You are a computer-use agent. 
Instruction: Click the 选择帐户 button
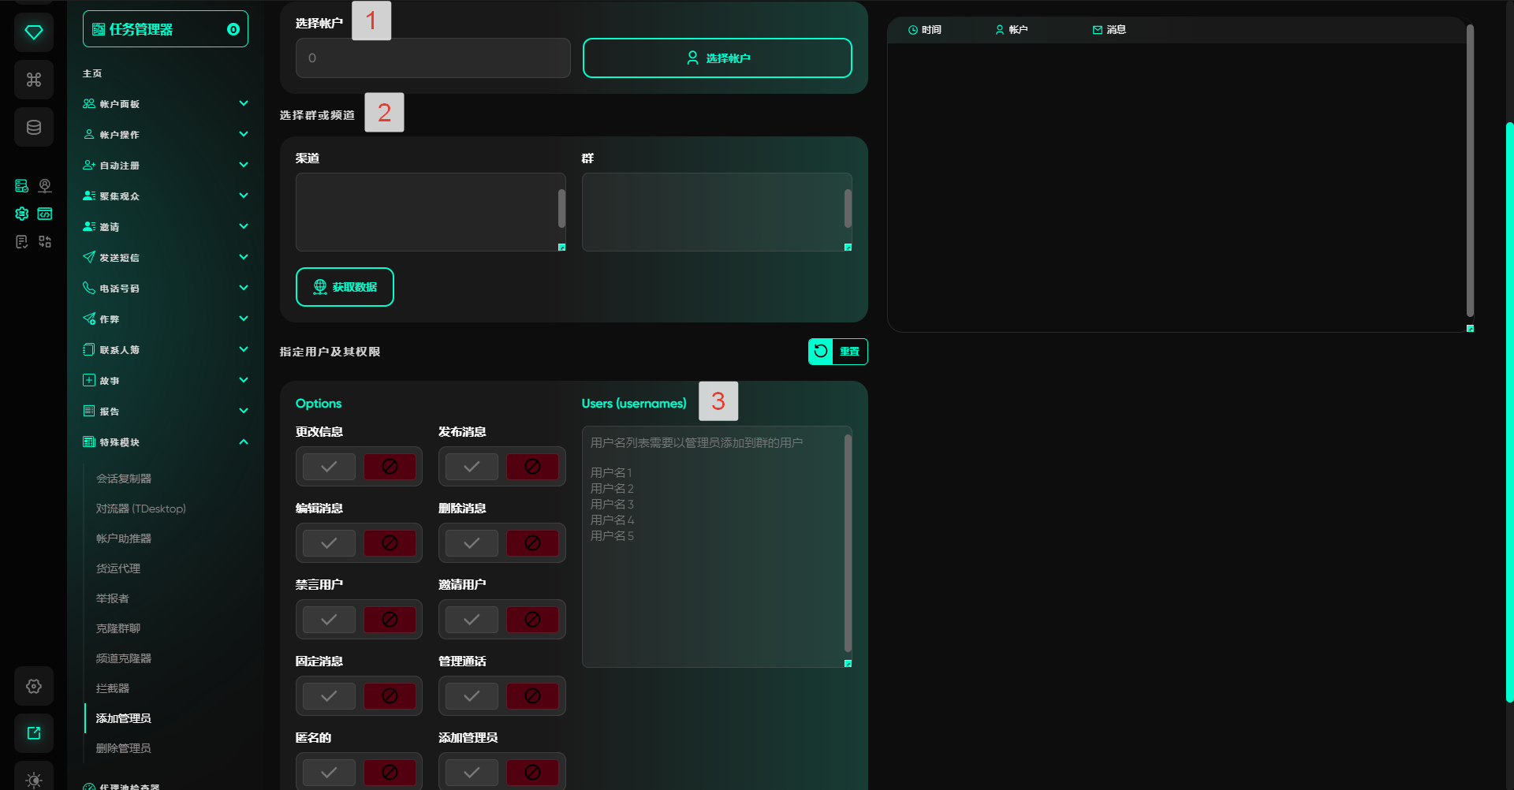717,58
